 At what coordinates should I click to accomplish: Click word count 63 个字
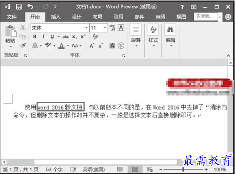[x=54, y=169]
